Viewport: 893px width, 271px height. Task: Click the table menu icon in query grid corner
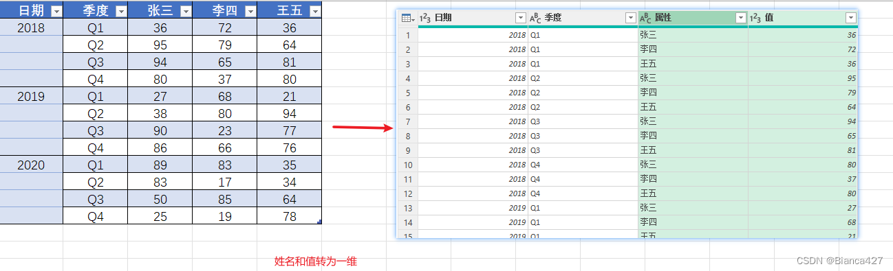[407, 18]
